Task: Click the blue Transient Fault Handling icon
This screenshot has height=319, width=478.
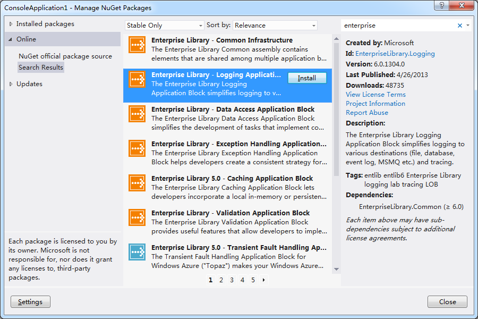Action: tap(137, 252)
